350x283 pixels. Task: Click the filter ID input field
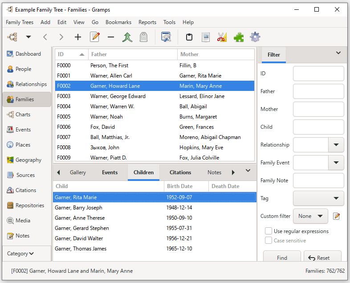(x=318, y=74)
